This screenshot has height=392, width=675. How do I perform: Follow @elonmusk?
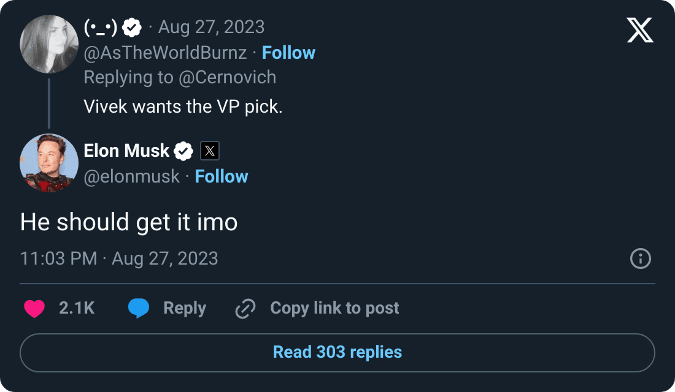(222, 176)
